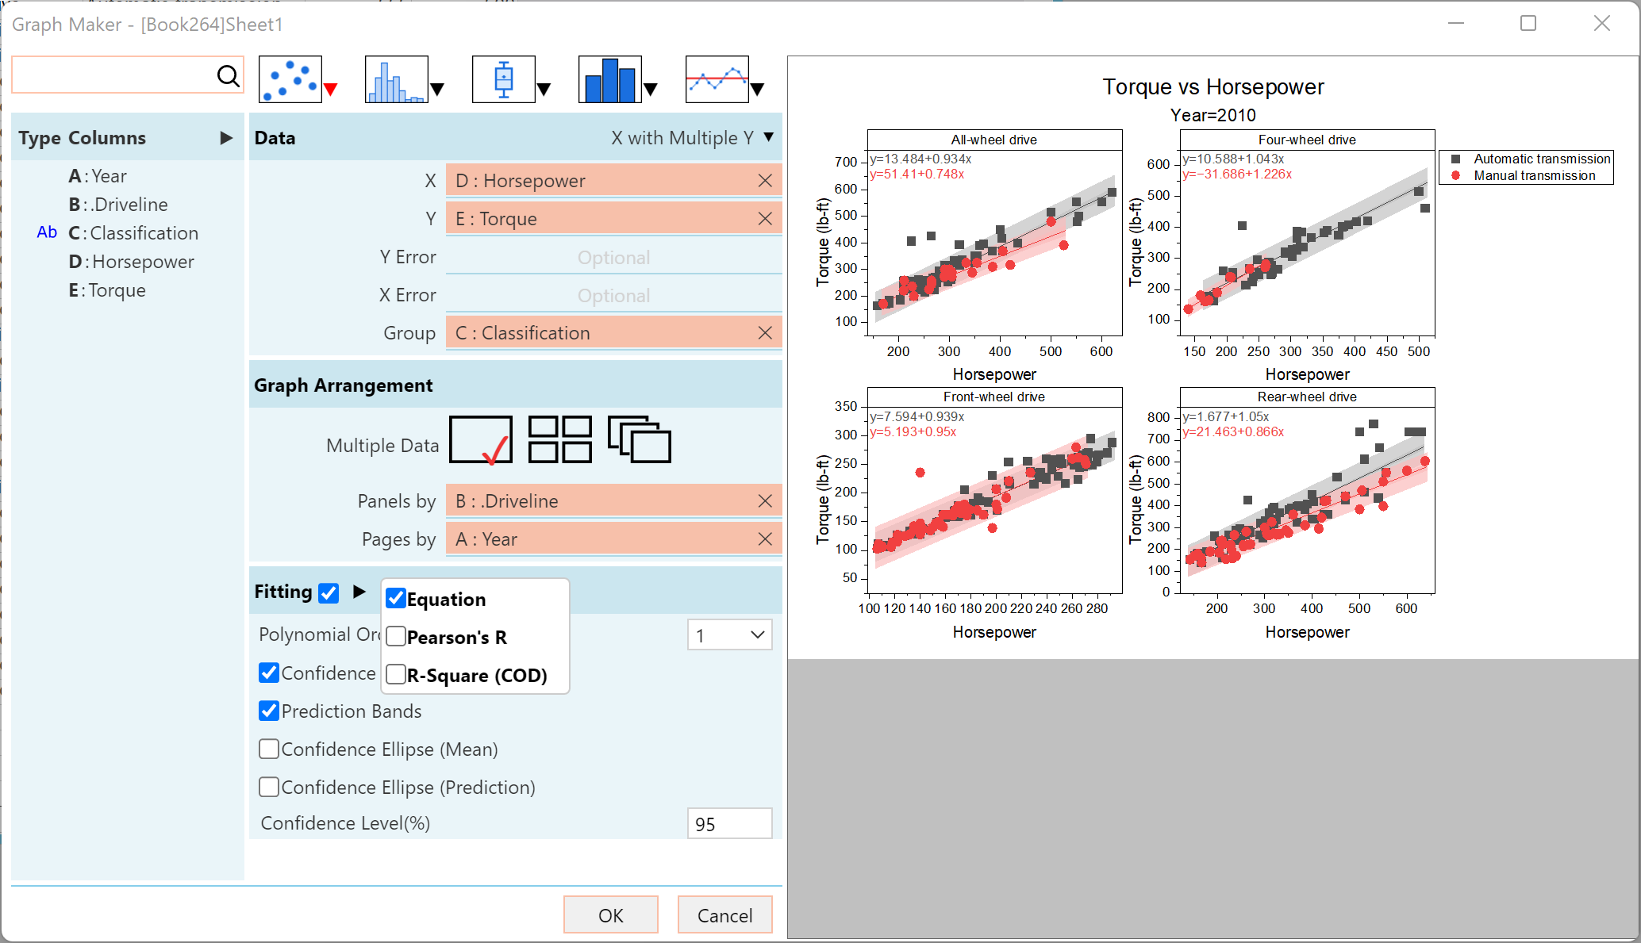Select the line series plot type icon
The height and width of the screenshot is (943, 1641).
(717, 79)
